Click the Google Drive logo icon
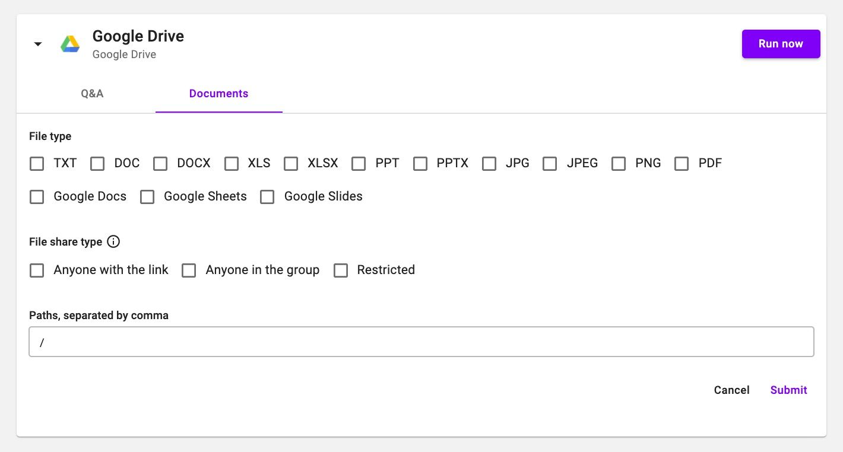The height and width of the screenshot is (452, 843). 70,44
